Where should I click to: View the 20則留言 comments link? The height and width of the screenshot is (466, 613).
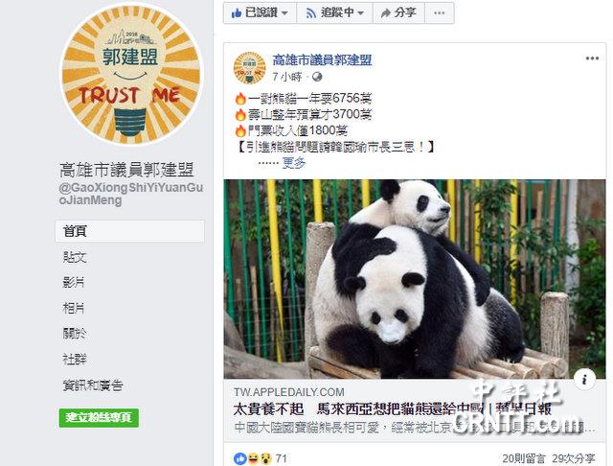coord(524,458)
